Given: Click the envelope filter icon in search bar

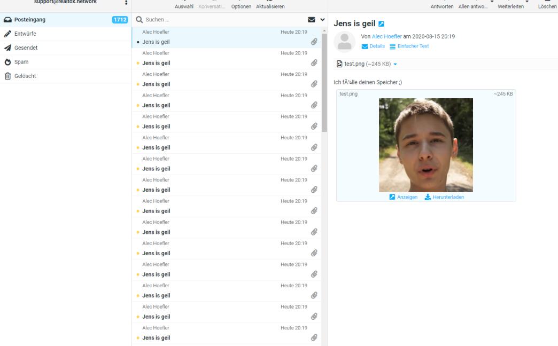Looking at the screenshot, I should point(312,20).
